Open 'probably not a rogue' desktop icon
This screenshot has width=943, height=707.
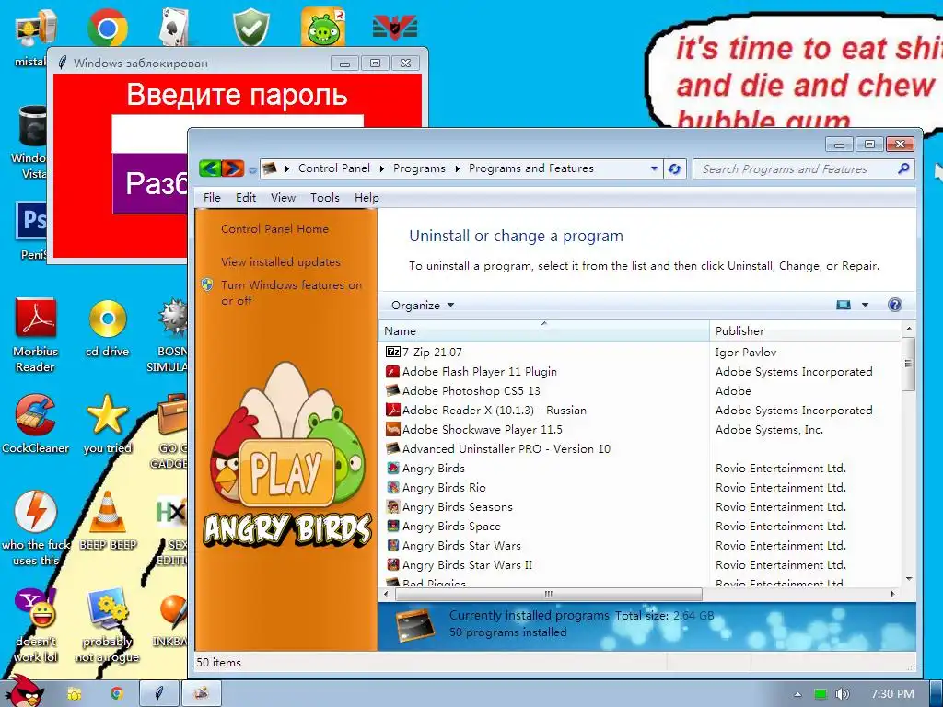[108, 625]
